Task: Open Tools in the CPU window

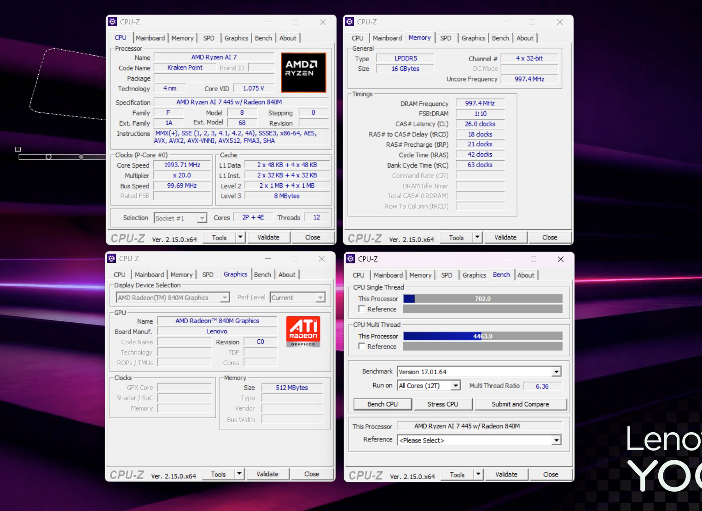Action: 219,238
